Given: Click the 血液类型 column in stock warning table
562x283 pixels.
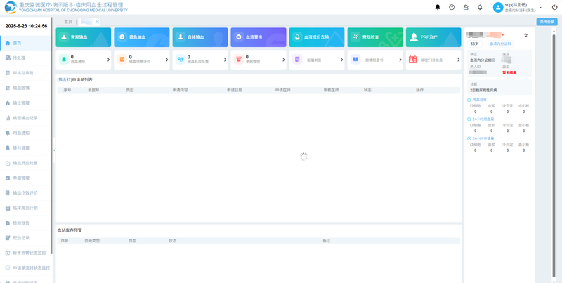Looking at the screenshot, I should coord(92,241).
